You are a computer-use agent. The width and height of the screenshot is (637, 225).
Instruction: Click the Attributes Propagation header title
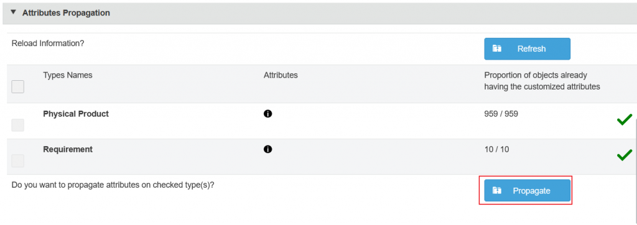click(66, 13)
